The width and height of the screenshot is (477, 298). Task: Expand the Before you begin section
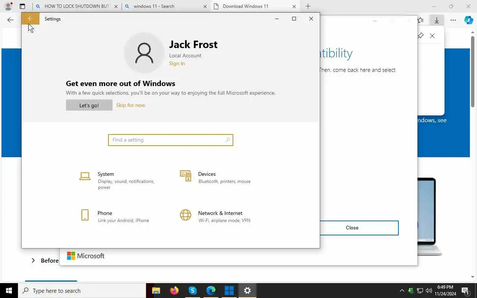coord(45,260)
